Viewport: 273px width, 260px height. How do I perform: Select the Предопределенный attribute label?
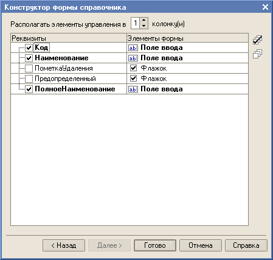(65, 79)
